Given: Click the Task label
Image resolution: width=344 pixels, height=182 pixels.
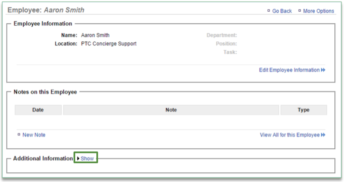Looking at the screenshot, I should (x=230, y=52).
